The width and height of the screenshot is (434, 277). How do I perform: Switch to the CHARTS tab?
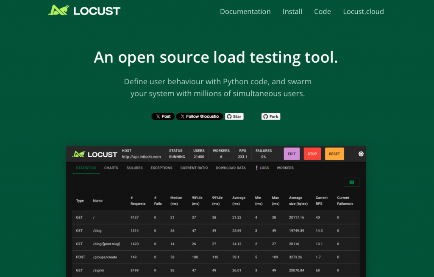[x=111, y=168]
